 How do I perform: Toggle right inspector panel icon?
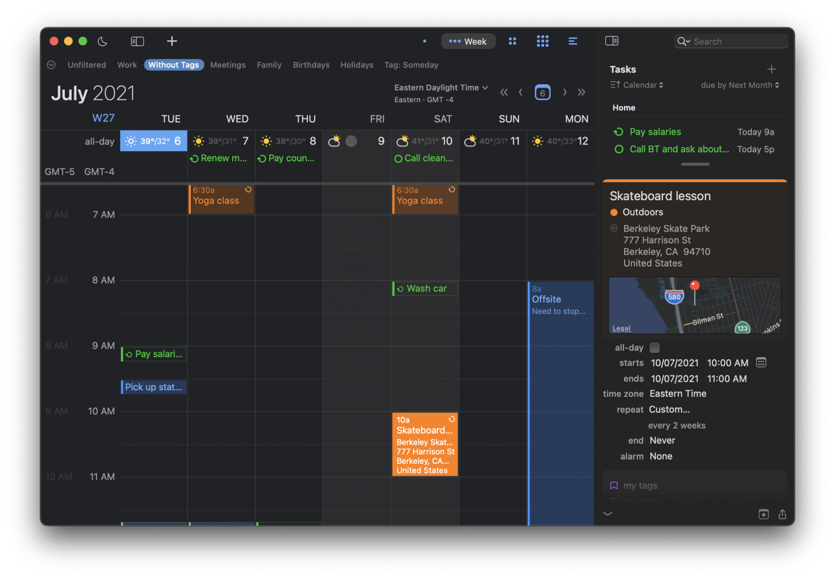[612, 41]
